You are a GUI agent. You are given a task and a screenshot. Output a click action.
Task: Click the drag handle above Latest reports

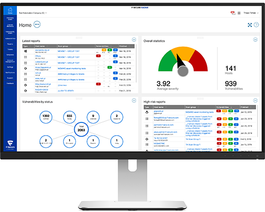[79, 38]
